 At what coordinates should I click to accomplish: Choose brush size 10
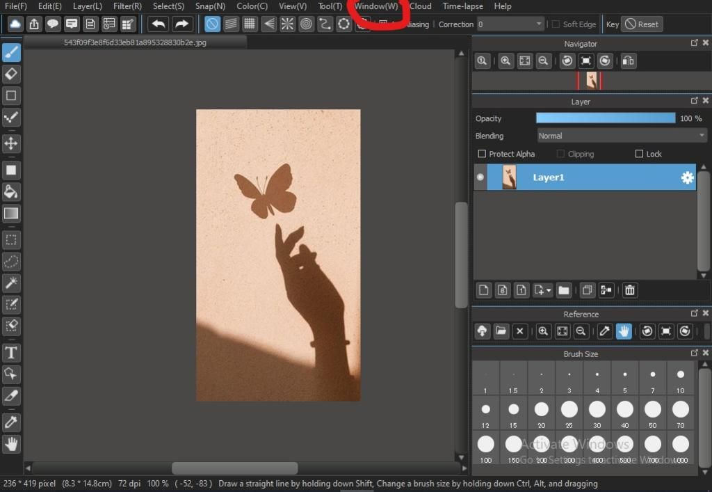click(680, 379)
